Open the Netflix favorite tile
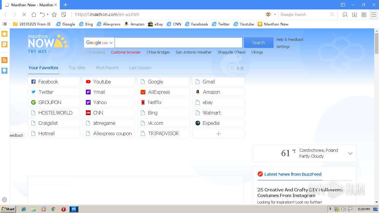379x213 pixels. (163, 102)
